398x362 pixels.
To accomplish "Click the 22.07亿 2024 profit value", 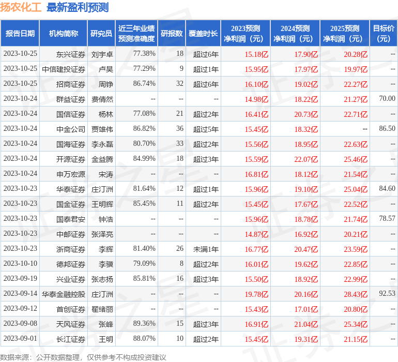I will [x=306, y=159].
